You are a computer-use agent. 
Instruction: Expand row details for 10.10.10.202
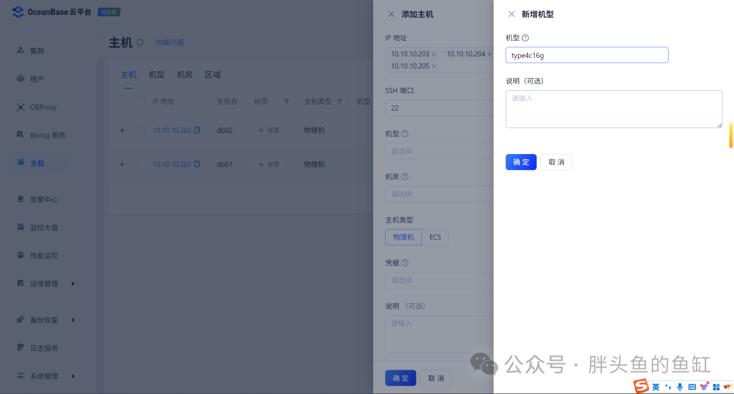(122, 130)
